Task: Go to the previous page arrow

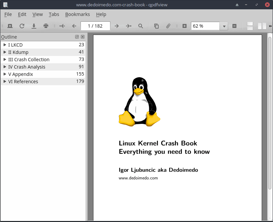Action: pyautogui.click(x=74, y=26)
